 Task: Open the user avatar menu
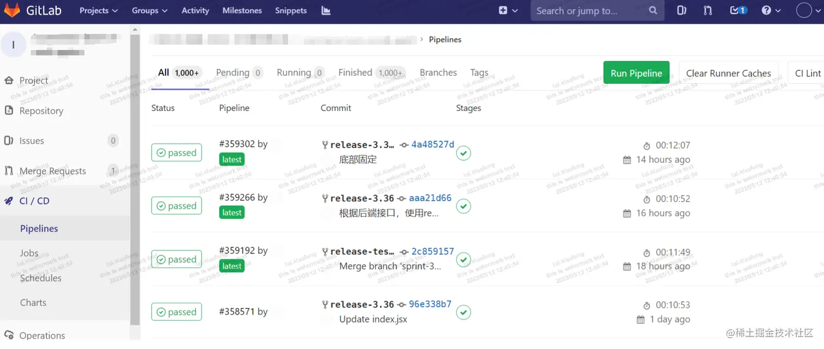(809, 10)
